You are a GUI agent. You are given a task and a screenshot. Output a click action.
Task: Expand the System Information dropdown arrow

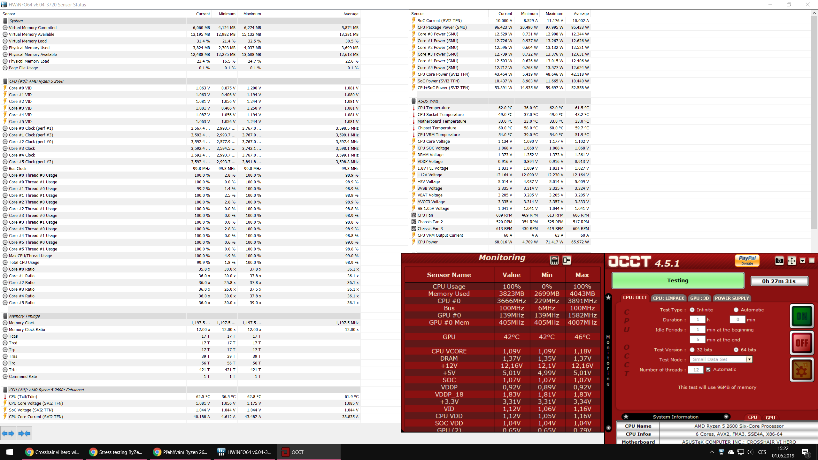tap(726, 417)
